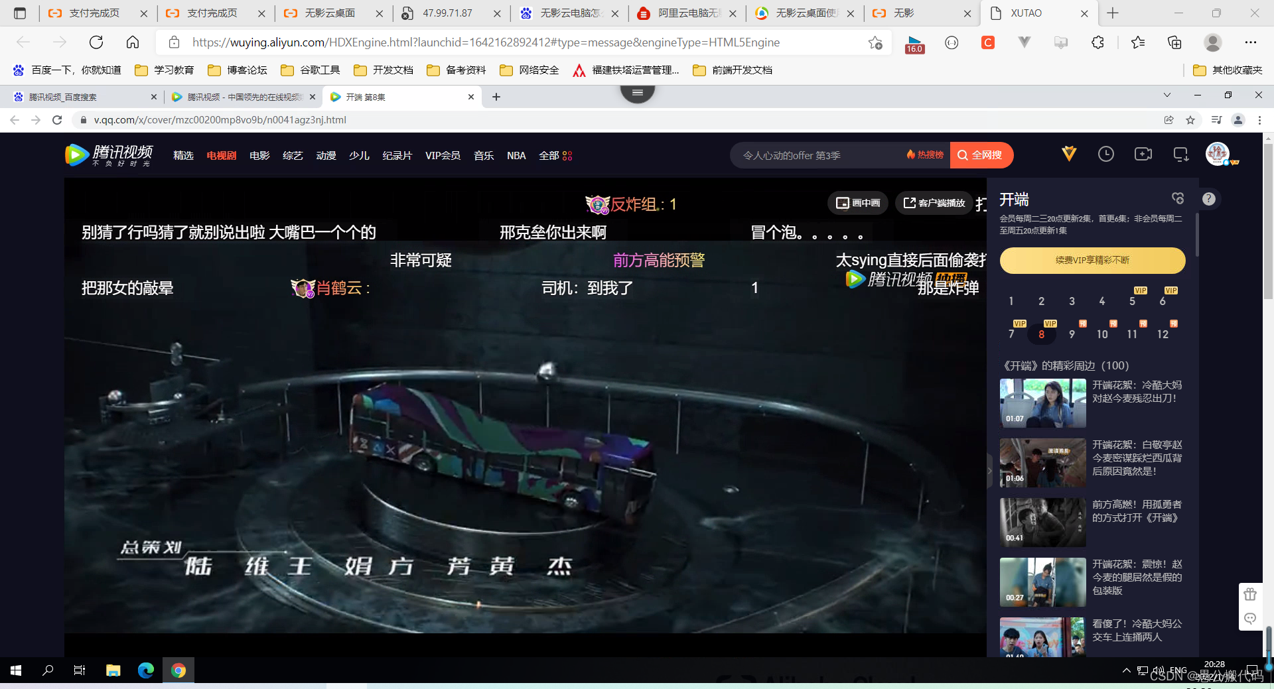The image size is (1274, 689).
Task: Open the comment bubble icon at bottom right
Action: click(1250, 619)
